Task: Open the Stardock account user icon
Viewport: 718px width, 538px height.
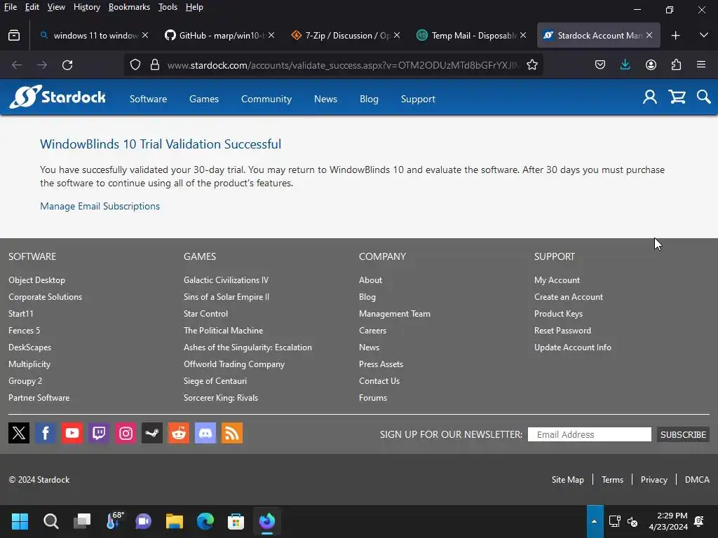Action: pos(650,97)
